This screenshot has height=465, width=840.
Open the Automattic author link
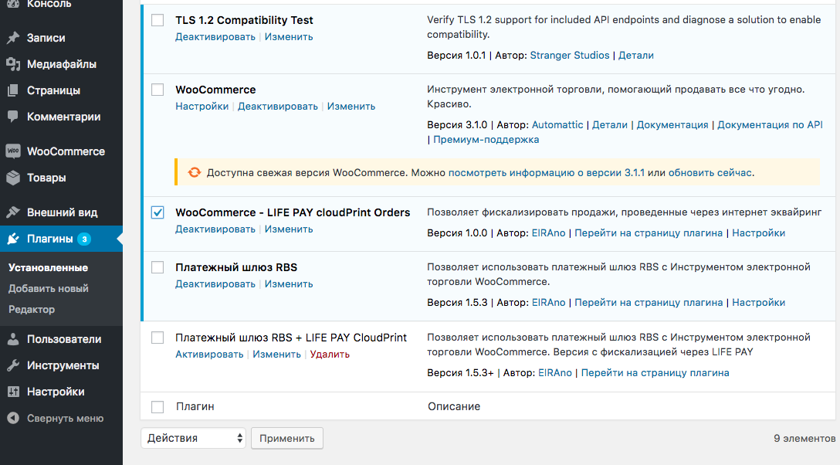coord(557,125)
